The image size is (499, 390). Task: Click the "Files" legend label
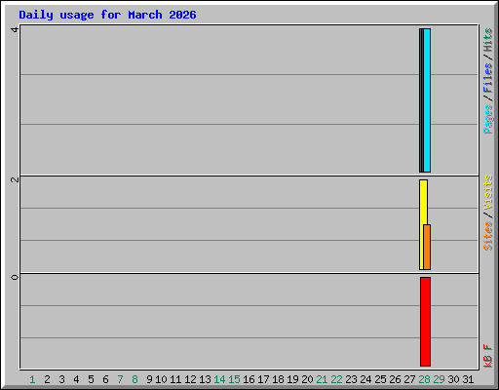487,78
